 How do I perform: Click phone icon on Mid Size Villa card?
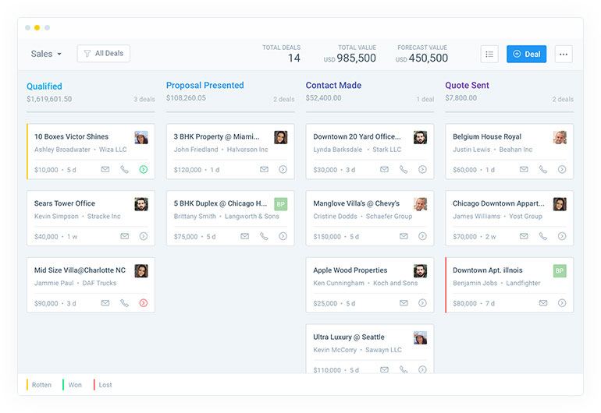click(x=125, y=303)
